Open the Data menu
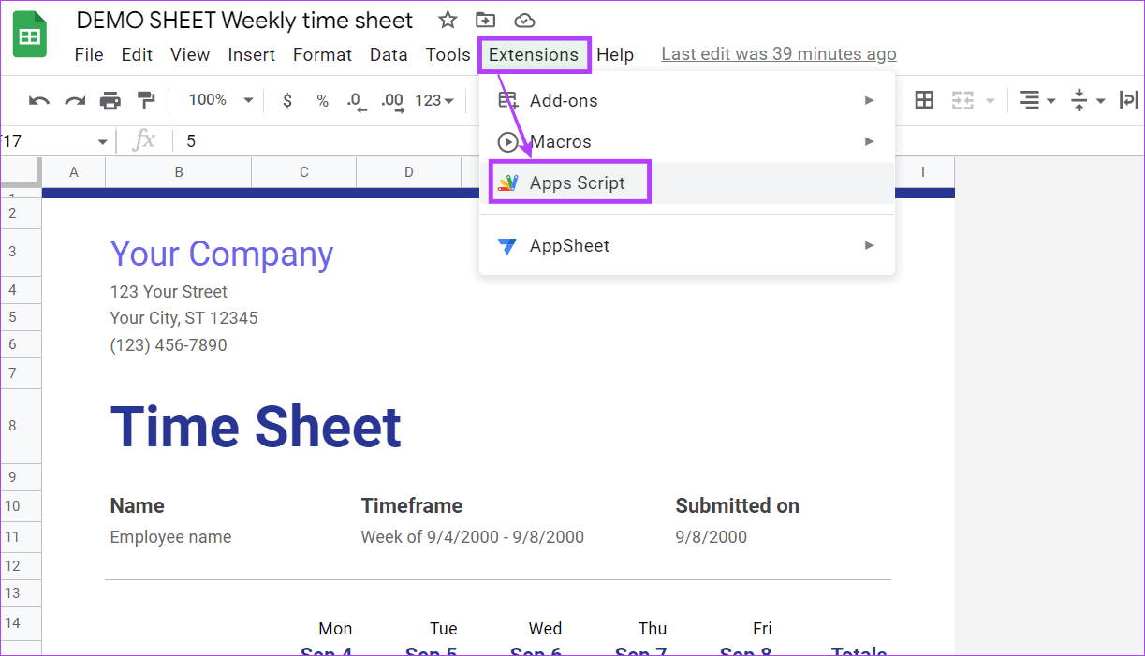Screen dimensions: 1145x656 pos(389,54)
